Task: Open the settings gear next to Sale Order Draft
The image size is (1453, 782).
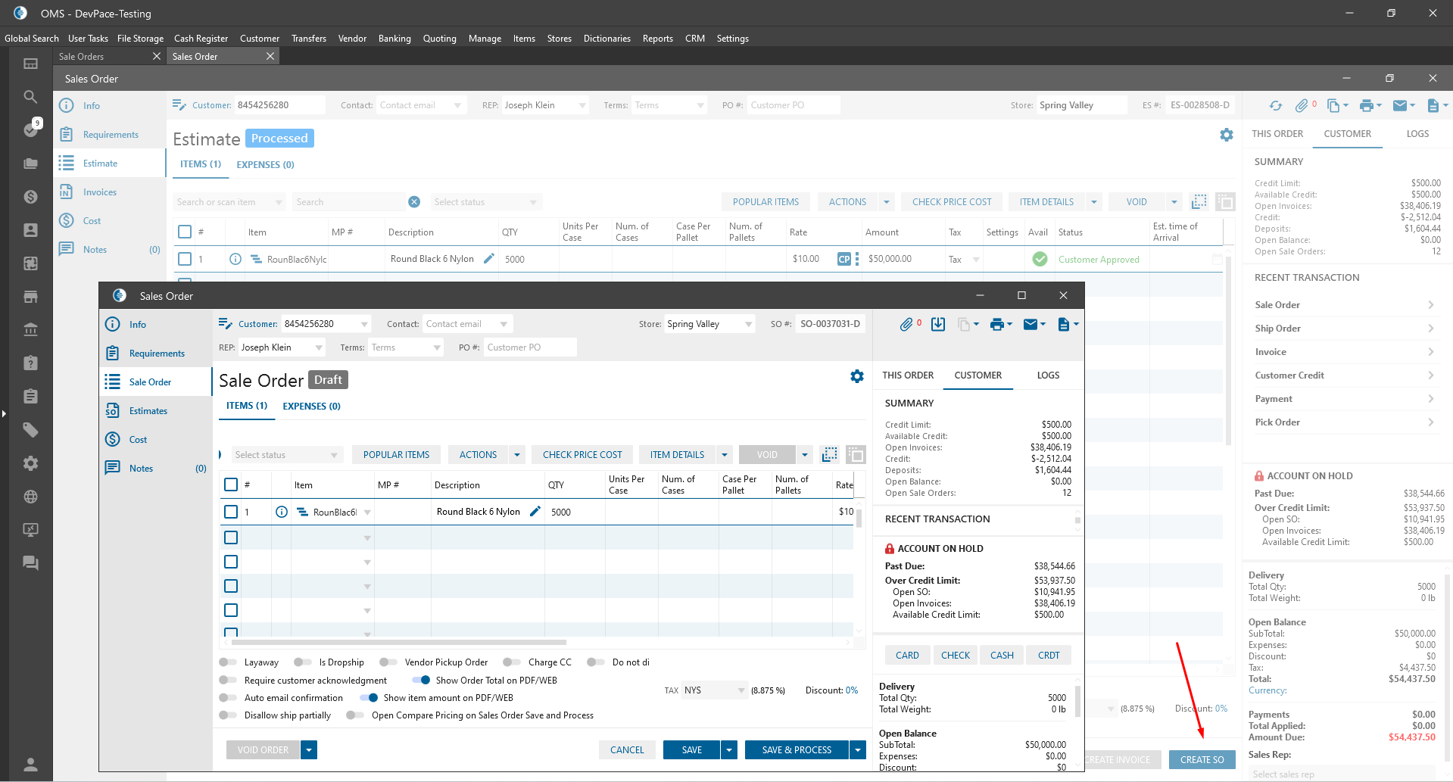Action: click(x=856, y=376)
